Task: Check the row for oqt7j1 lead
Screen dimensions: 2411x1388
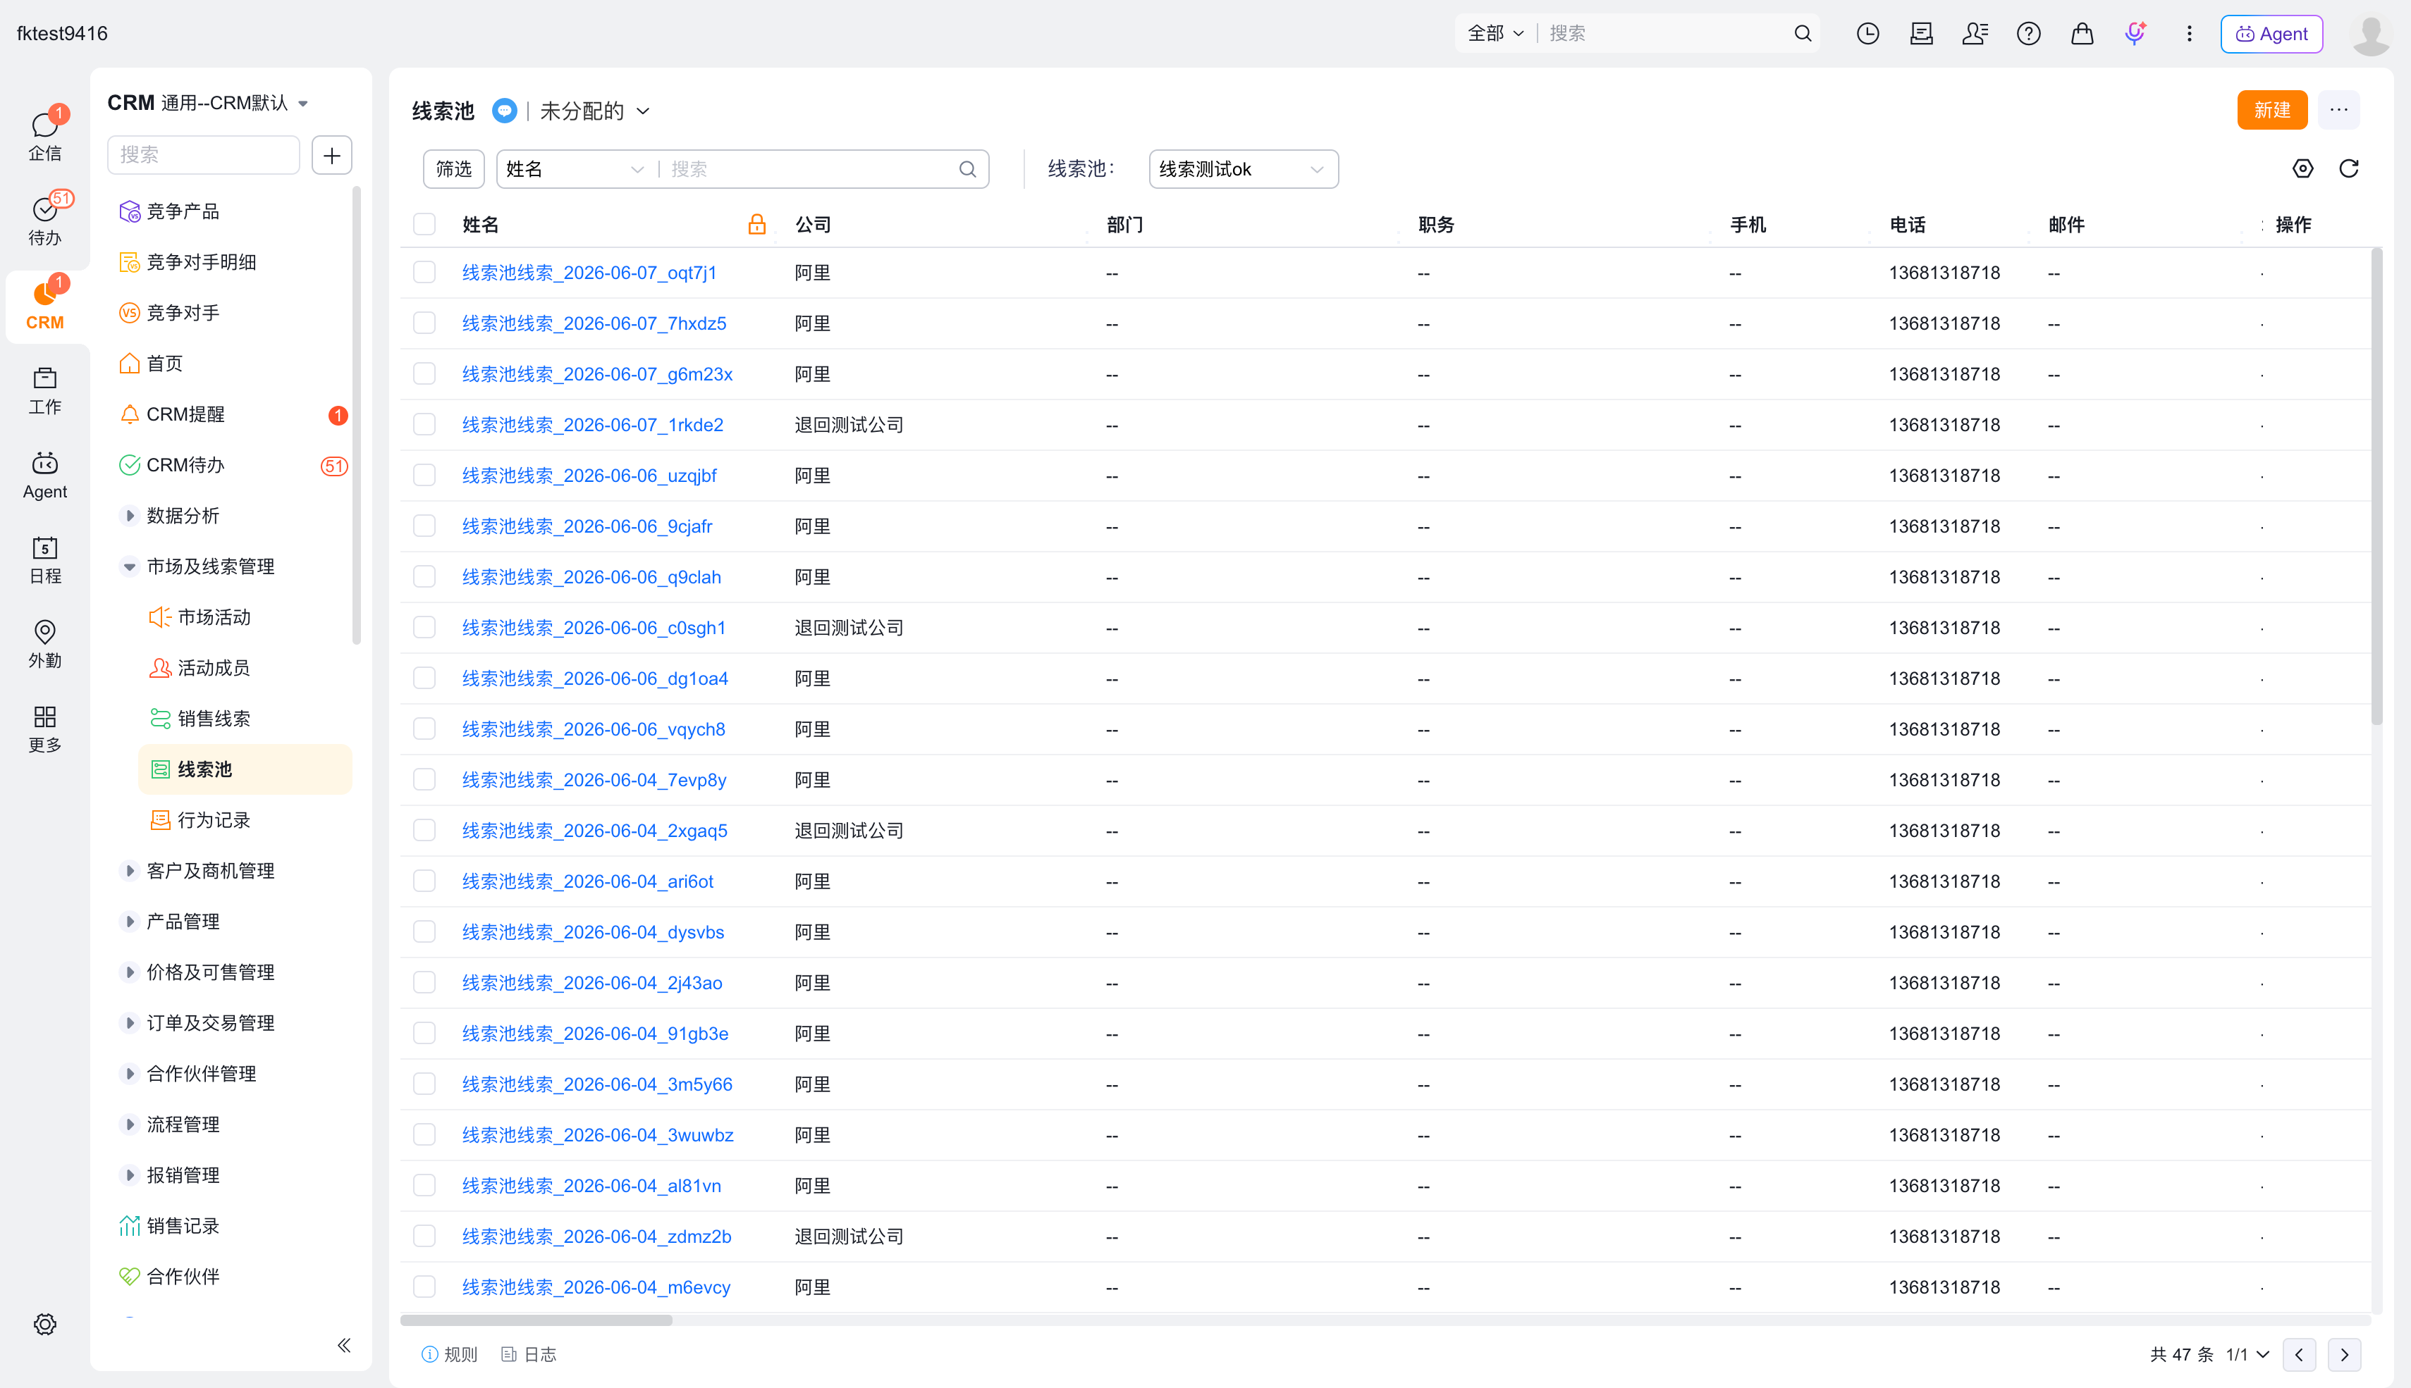Action: (x=424, y=273)
